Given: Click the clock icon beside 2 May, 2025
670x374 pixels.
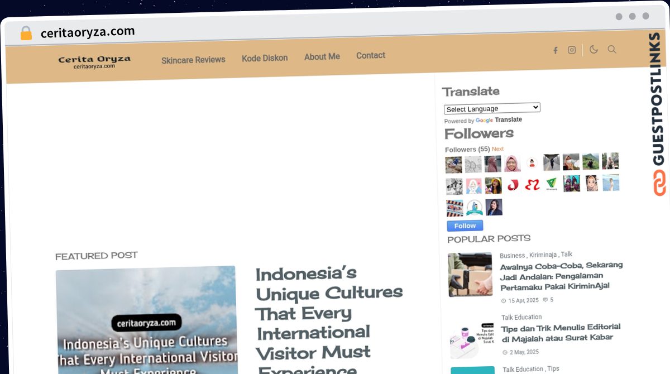Looking at the screenshot, I should click(505, 353).
